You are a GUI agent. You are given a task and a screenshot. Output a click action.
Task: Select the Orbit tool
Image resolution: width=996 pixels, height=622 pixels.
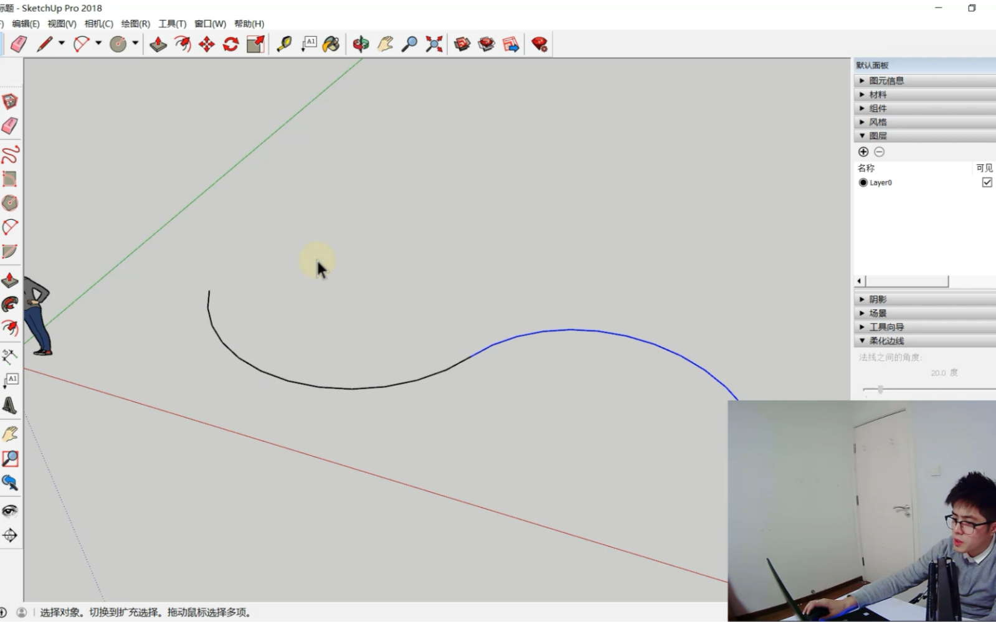[x=361, y=44]
